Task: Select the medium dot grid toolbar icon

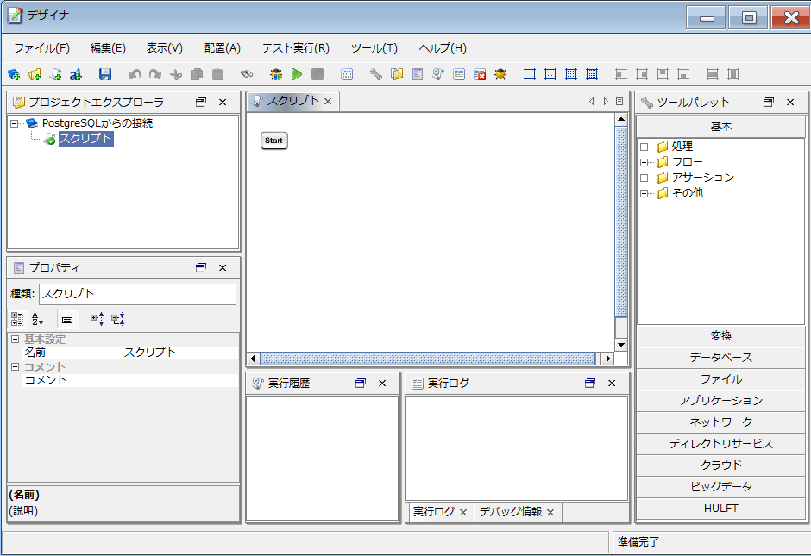Action: (571, 74)
